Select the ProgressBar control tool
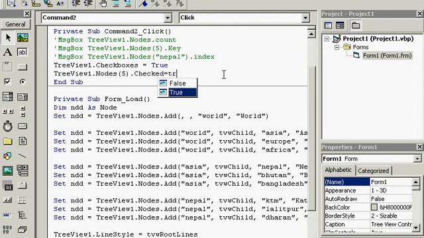Screen dimensions: 424x238 click(7, 215)
